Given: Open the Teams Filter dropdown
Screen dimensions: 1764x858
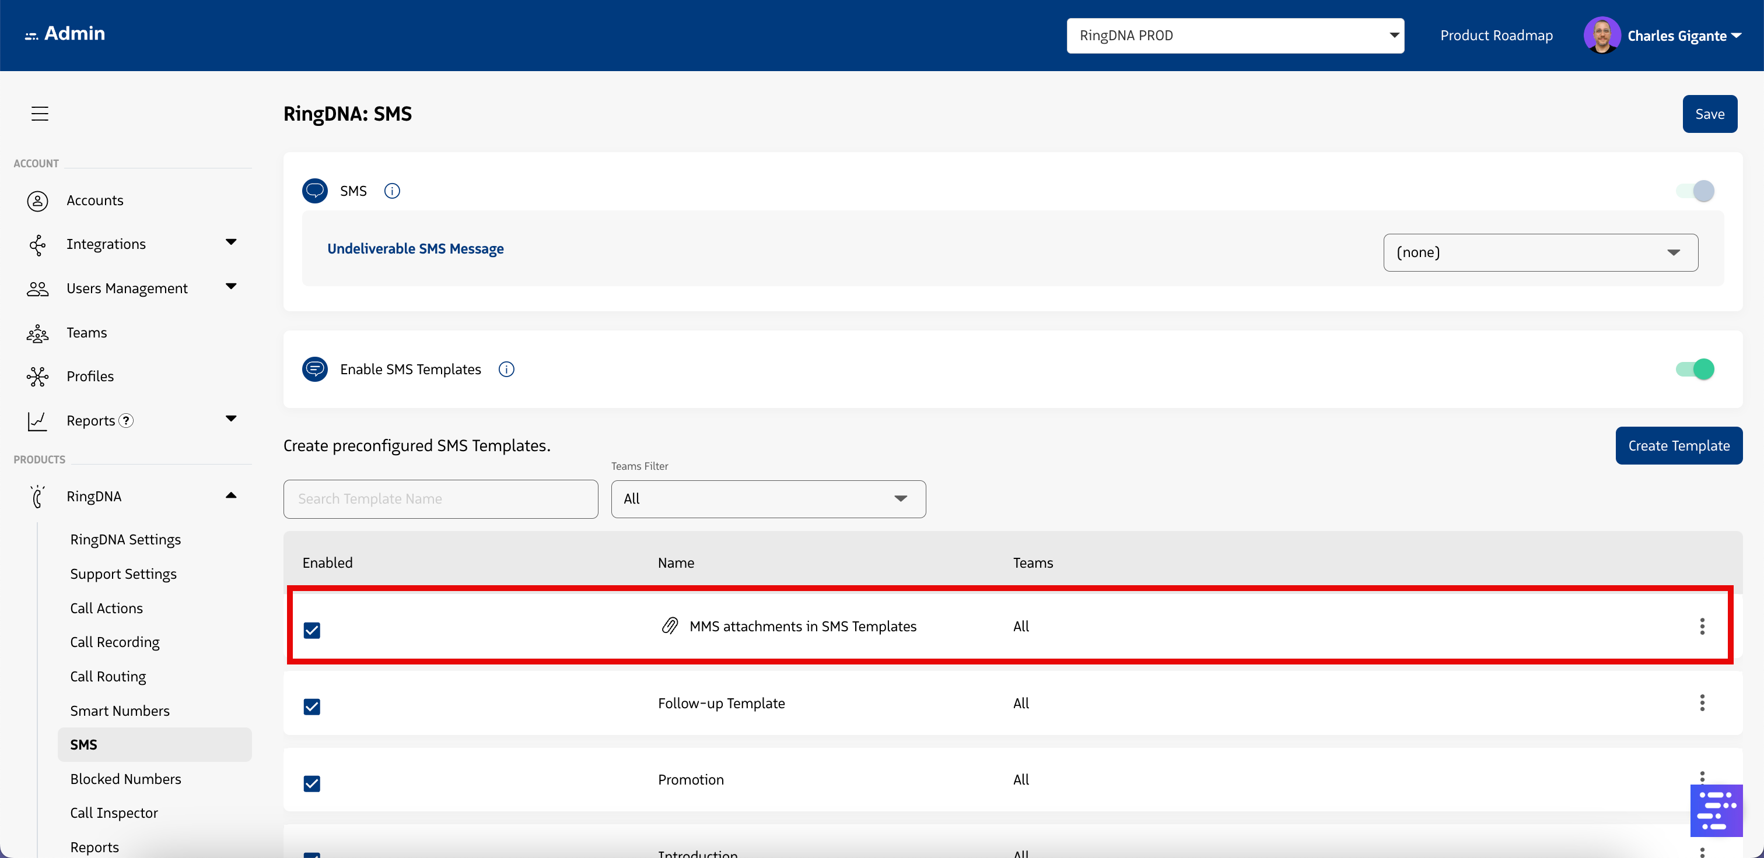Looking at the screenshot, I should pos(768,499).
